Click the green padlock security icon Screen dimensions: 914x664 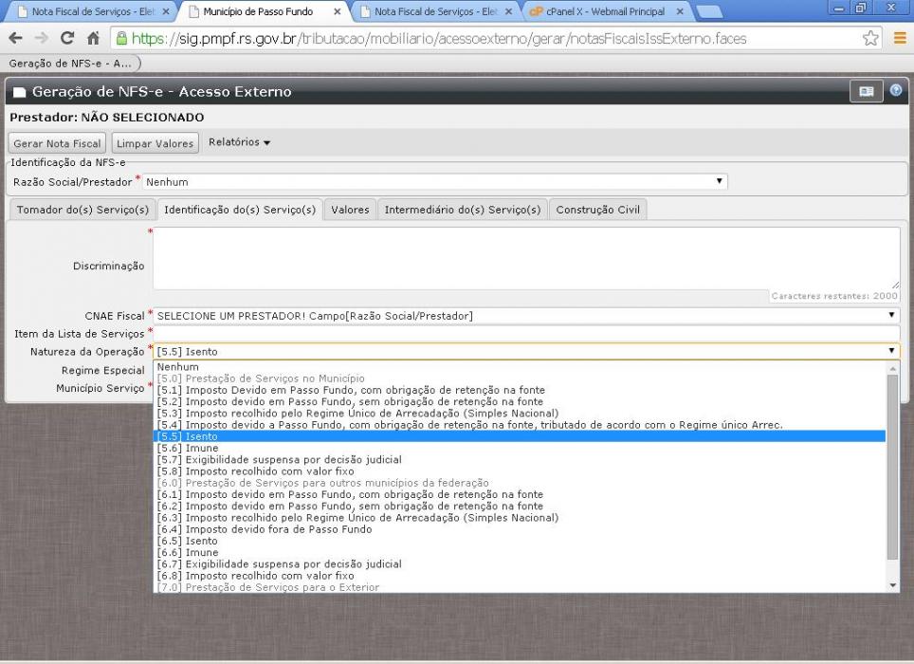(x=121, y=39)
